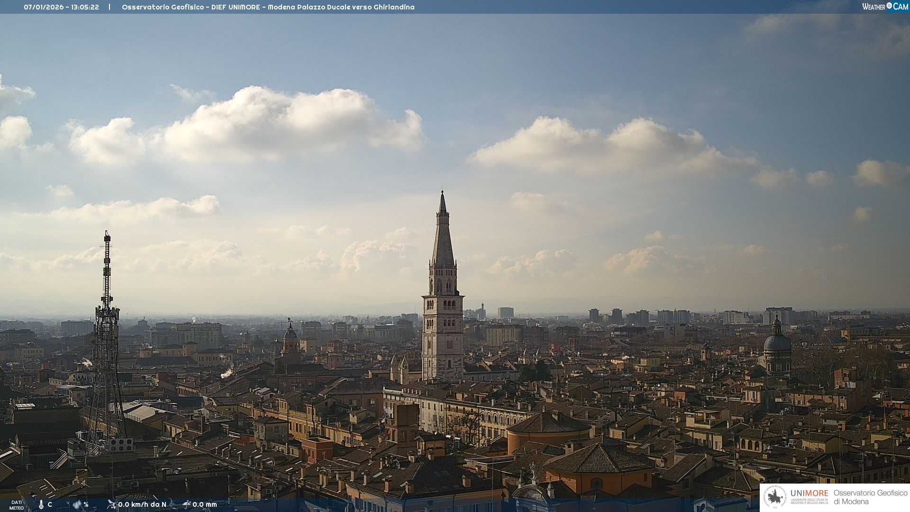Click the rain umbrella precipitation icon

pyautogui.click(x=186, y=504)
